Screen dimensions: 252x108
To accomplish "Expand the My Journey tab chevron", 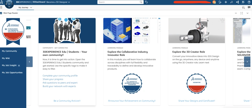I will pyautogui.click(x=31, y=8).
